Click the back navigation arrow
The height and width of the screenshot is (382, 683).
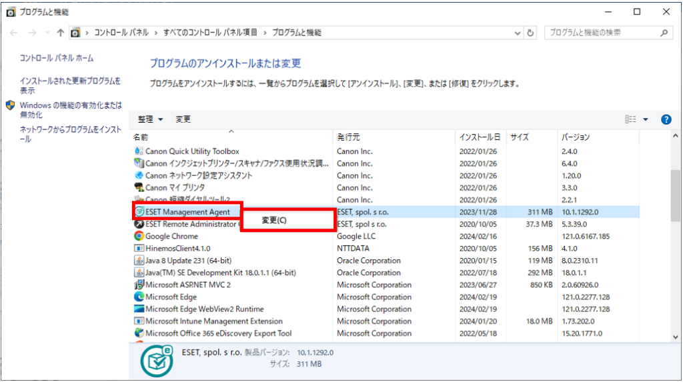[x=13, y=33]
